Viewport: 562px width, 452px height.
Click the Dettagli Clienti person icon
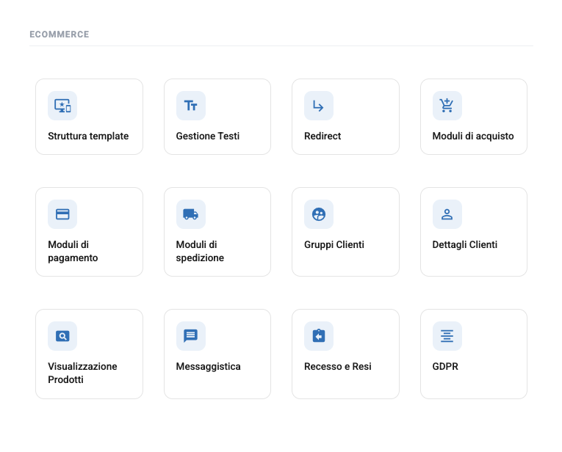coord(447,214)
